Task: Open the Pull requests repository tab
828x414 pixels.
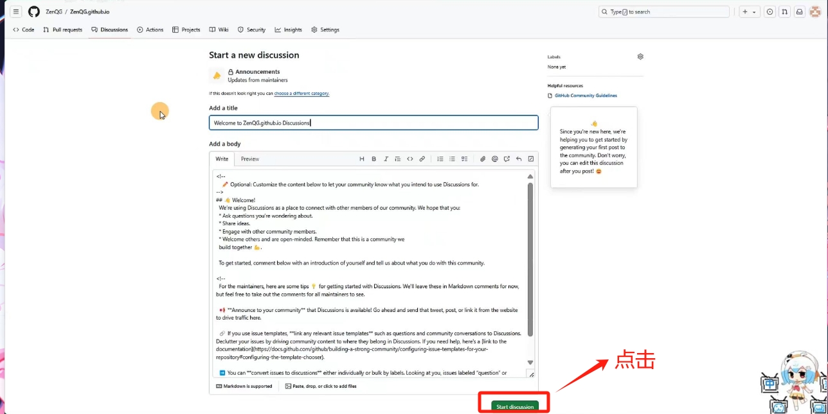Action: pos(63,30)
